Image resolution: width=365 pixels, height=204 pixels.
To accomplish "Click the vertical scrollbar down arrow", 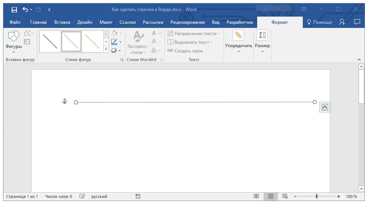I will coord(361,189).
